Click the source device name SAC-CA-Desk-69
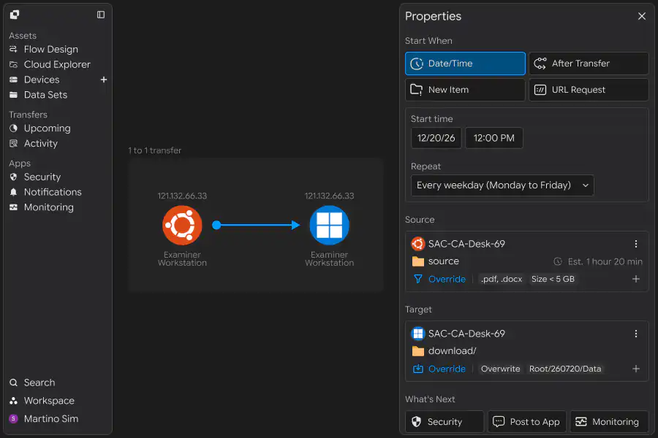This screenshot has height=438, width=658. 466,244
